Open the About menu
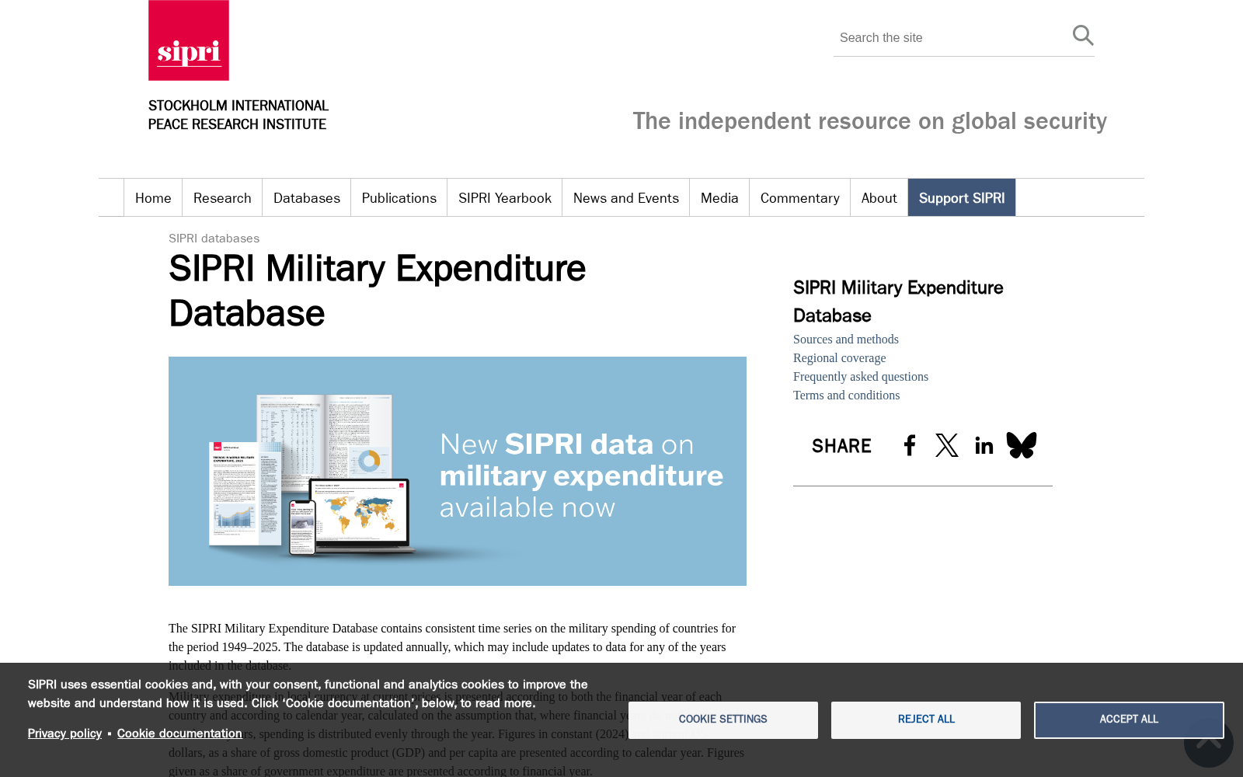 tap(879, 198)
